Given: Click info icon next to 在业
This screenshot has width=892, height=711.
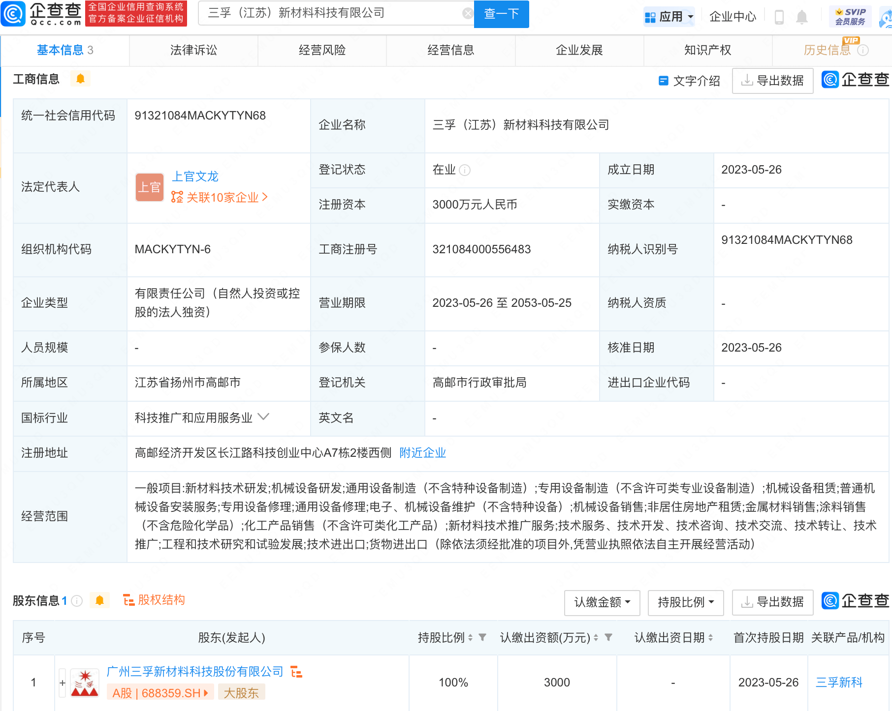Looking at the screenshot, I should pyautogui.click(x=465, y=170).
